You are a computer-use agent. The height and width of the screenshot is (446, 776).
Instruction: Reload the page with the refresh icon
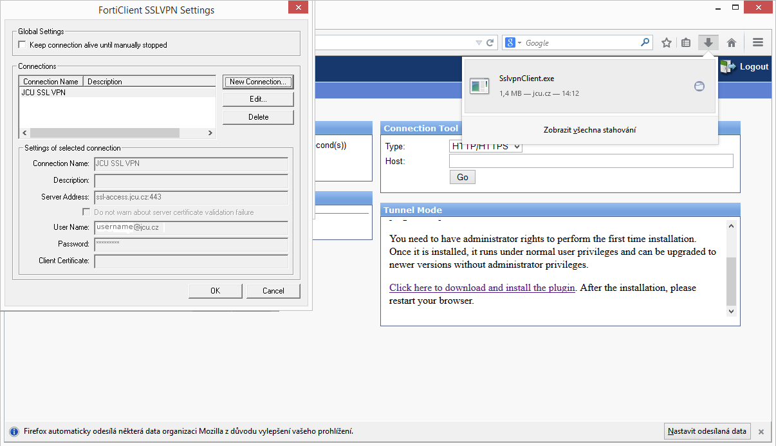tap(490, 42)
